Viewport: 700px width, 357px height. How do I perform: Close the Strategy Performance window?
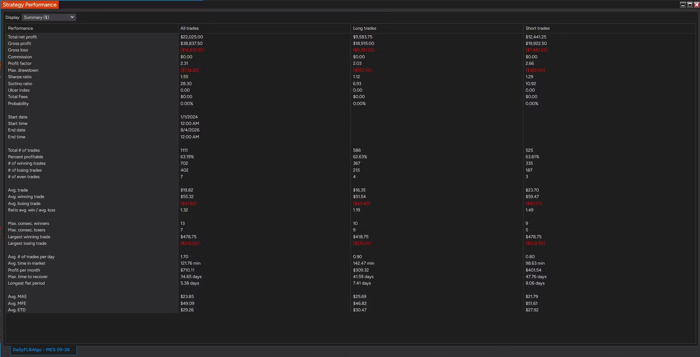pyautogui.click(x=696, y=5)
